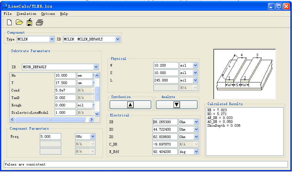292x172 pixels.
Task: Click the S value field 10.000
Action: [166, 73]
